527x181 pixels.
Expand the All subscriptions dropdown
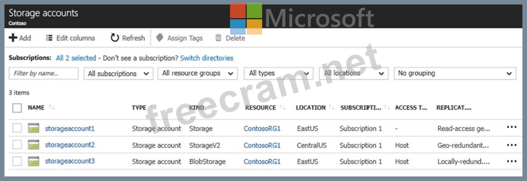point(118,73)
